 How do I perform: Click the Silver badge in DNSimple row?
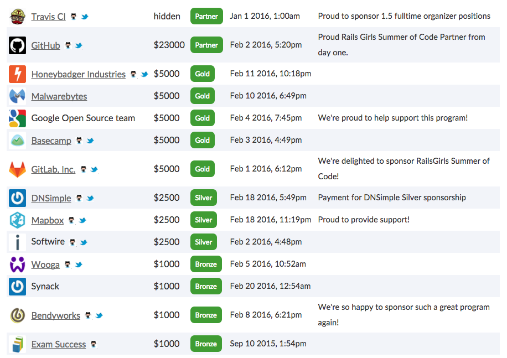203,198
